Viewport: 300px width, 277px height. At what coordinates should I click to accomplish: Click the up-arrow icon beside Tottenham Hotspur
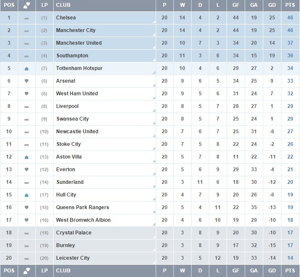pos(27,68)
